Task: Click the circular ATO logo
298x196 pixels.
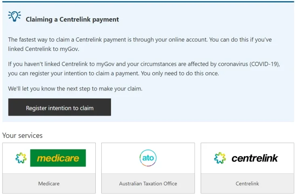Action: click(x=148, y=158)
